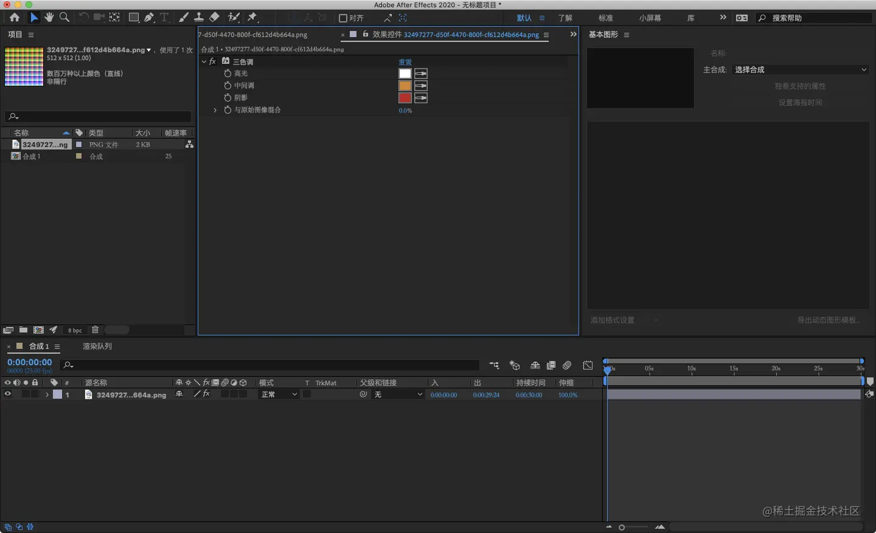Click the midtone 中间调 eyedropper icon
876x533 pixels.
[x=421, y=86]
